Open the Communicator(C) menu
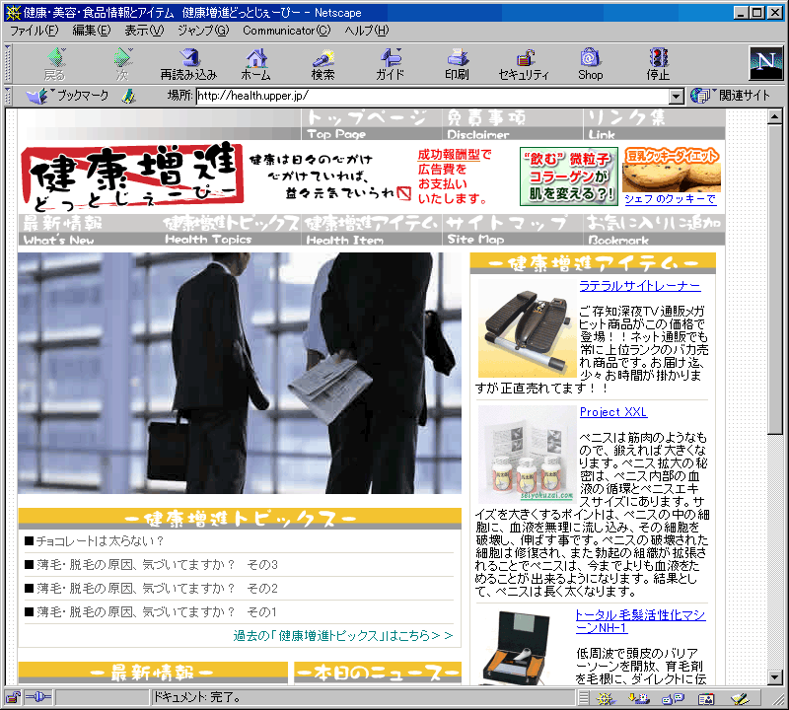Screen dimensions: 789x710 tap(287, 31)
